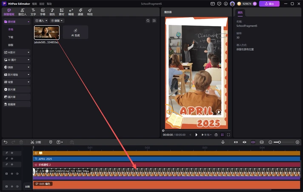Toggle visibility eye of 手機邊框 2 track
This screenshot has height=192, width=303.
[12, 164]
